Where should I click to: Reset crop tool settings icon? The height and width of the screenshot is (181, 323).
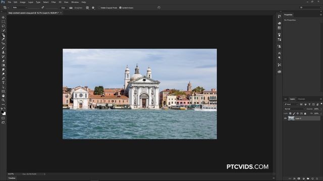click(x=159, y=8)
